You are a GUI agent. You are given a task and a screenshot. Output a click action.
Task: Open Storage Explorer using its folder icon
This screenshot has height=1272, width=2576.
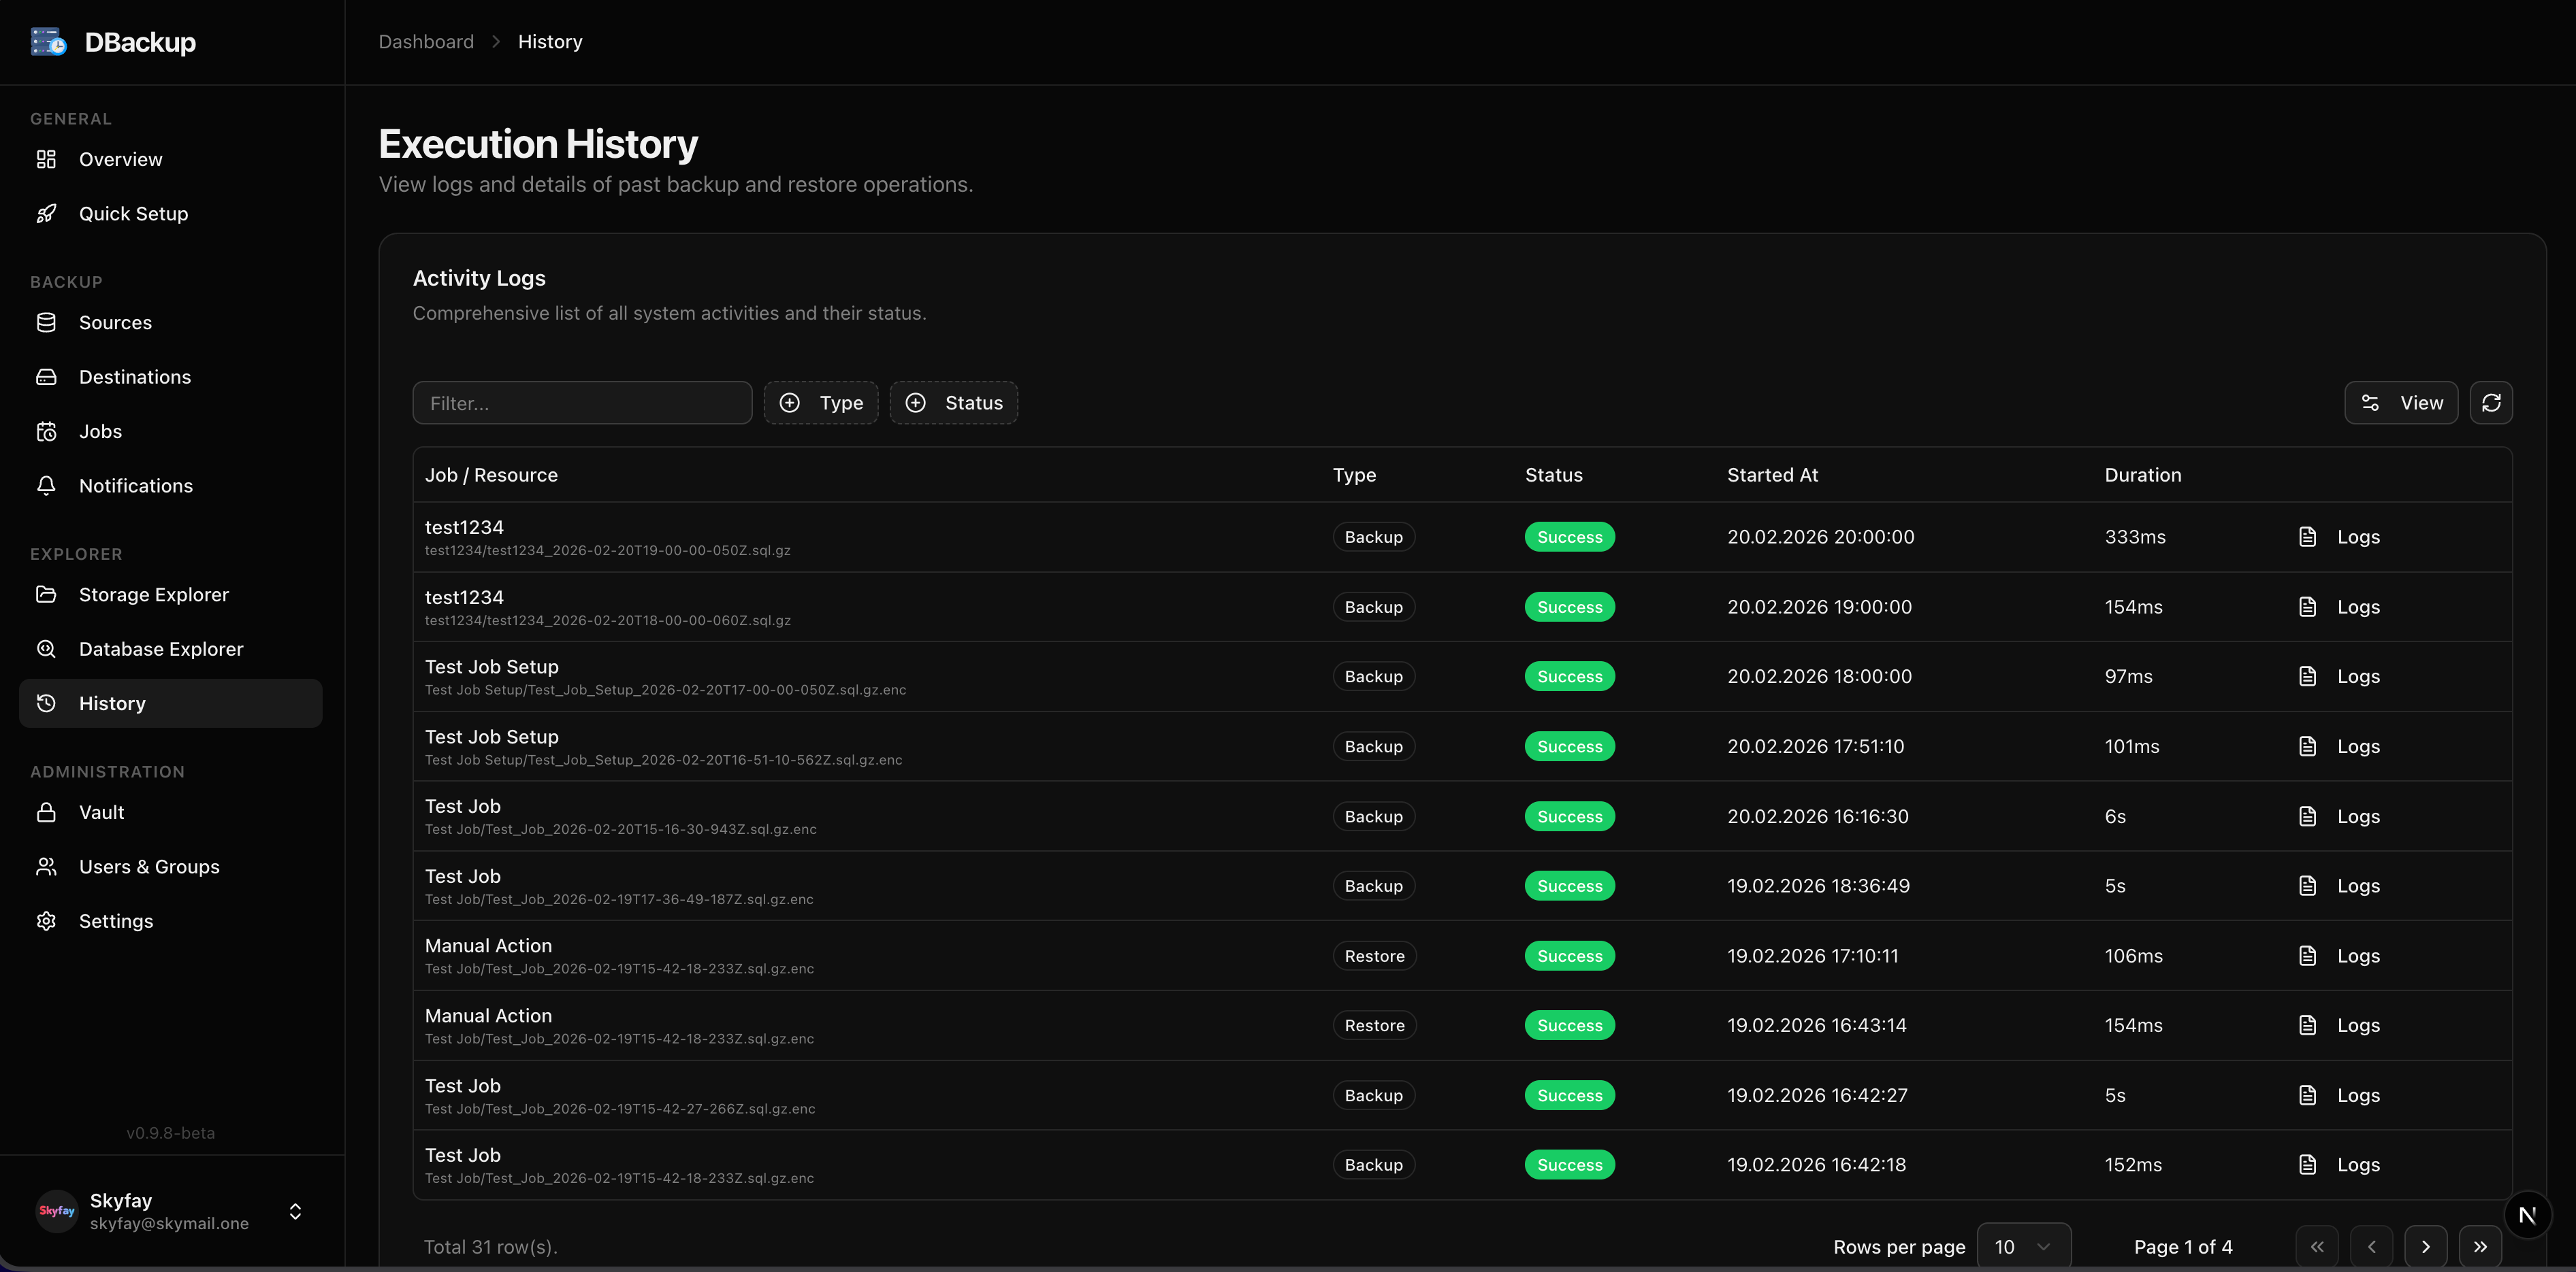coord(47,594)
